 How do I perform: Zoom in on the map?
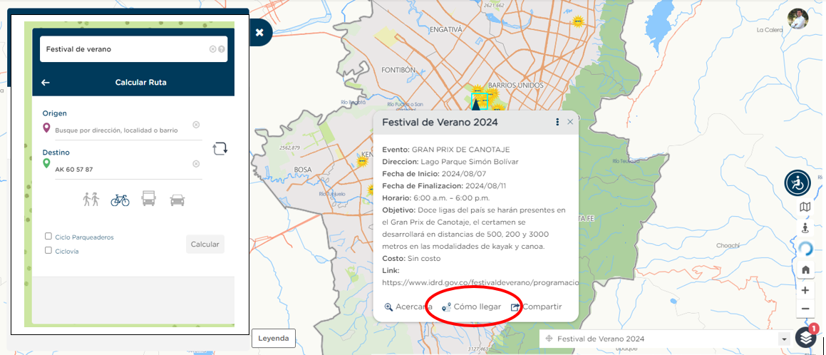pos(805,290)
